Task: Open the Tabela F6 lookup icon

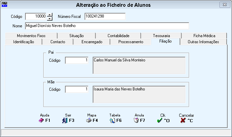Action: point(113,120)
